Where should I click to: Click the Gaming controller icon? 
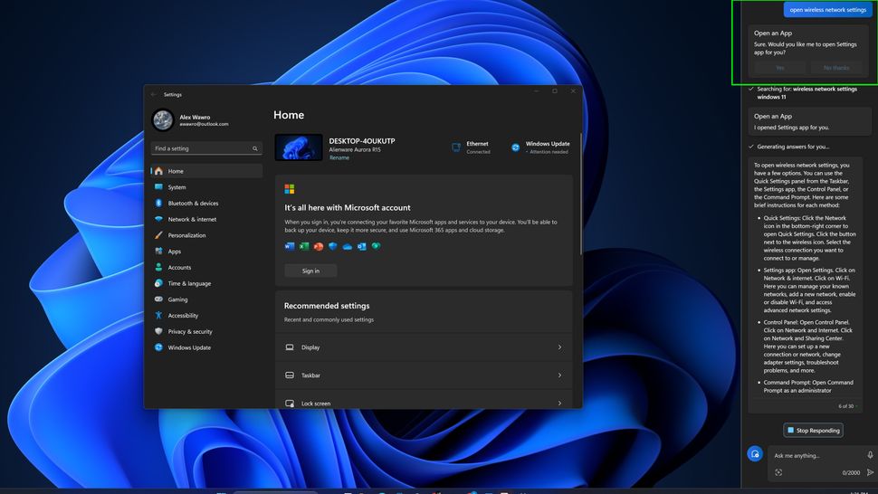click(x=158, y=299)
